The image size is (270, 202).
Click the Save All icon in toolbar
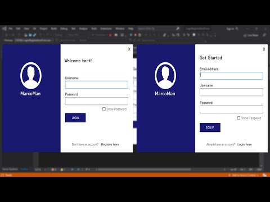34,35
